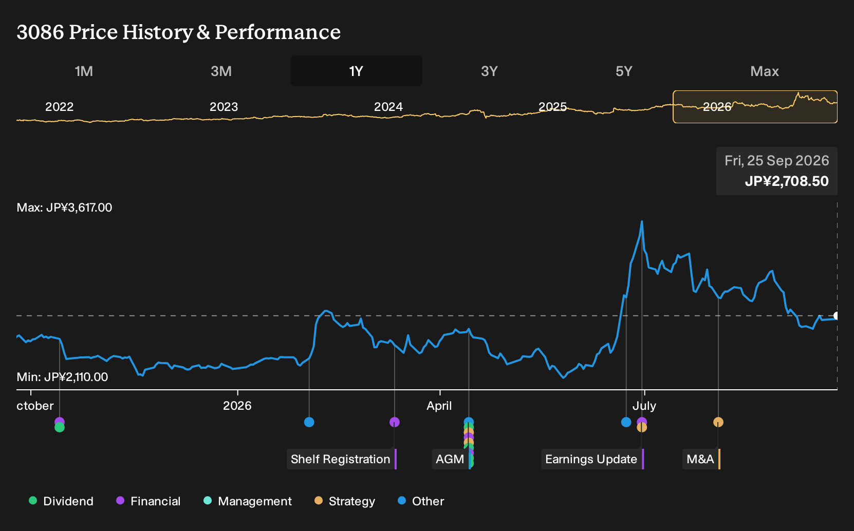Click the purple Financial marker near October
The image size is (854, 531).
tap(60, 421)
